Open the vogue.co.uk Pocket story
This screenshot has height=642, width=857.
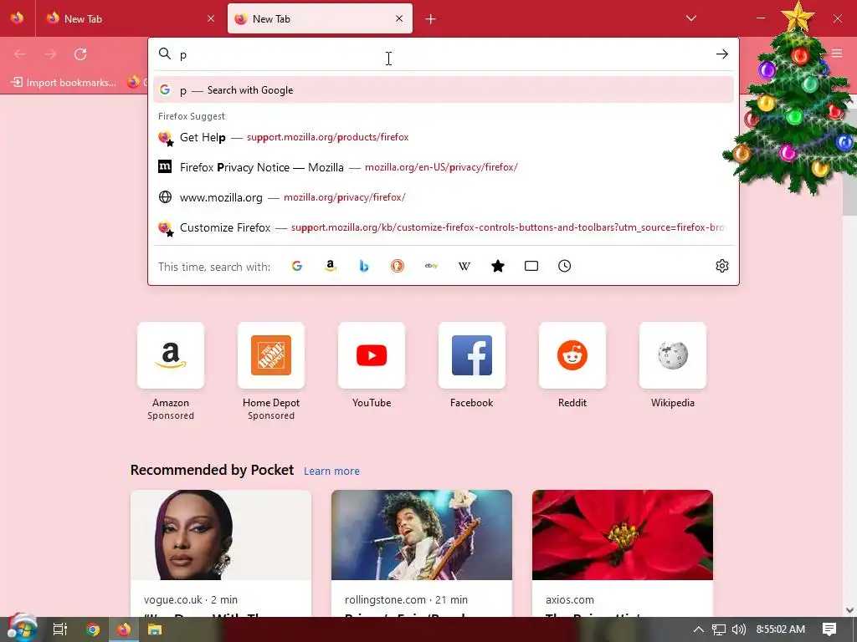221,553
